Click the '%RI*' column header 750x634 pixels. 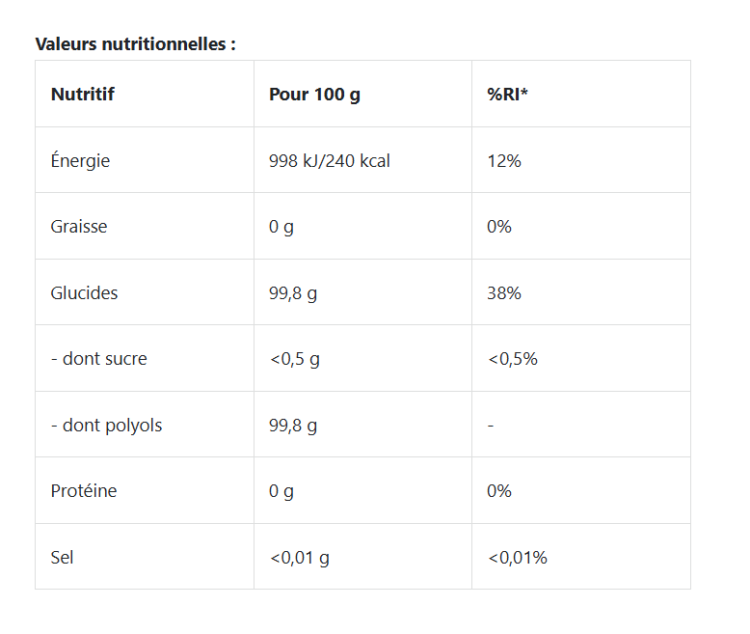click(x=507, y=95)
